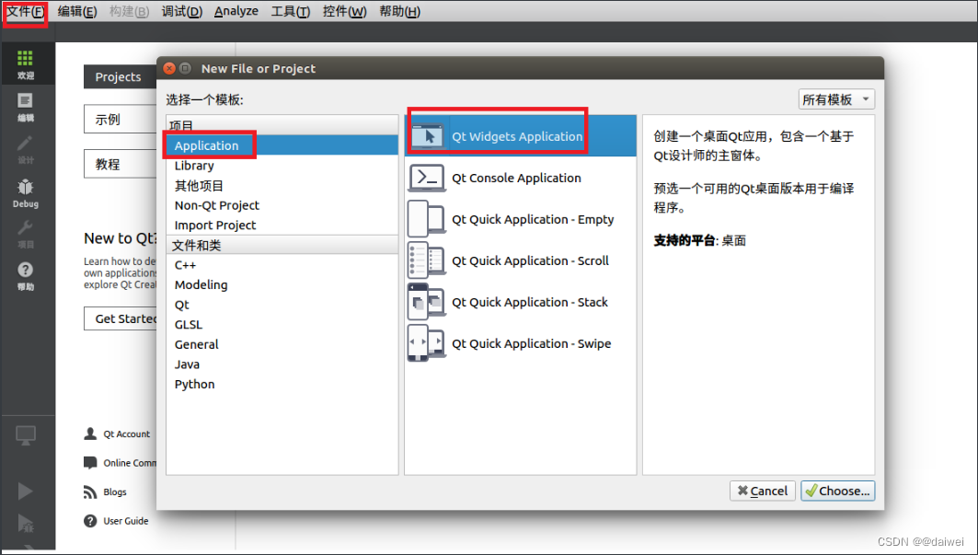The image size is (978, 555).
Task: Open the Qt Account link
Action: pos(127,434)
